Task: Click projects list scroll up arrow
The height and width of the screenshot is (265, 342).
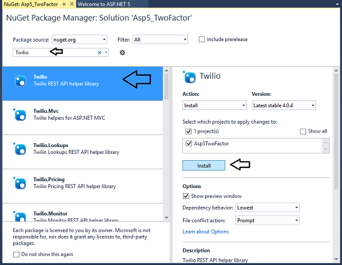Action: (x=325, y=142)
